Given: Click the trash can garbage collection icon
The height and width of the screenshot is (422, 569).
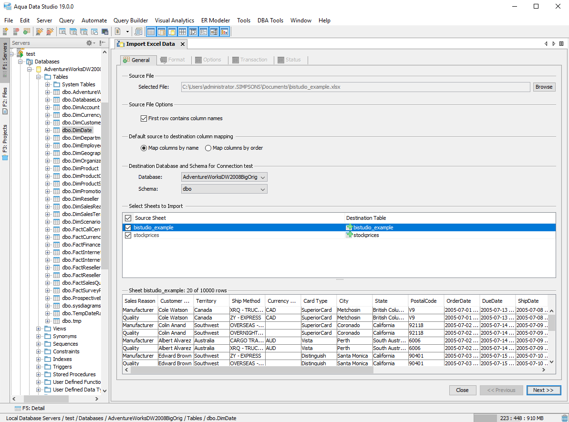Looking at the screenshot, I should point(564,418).
